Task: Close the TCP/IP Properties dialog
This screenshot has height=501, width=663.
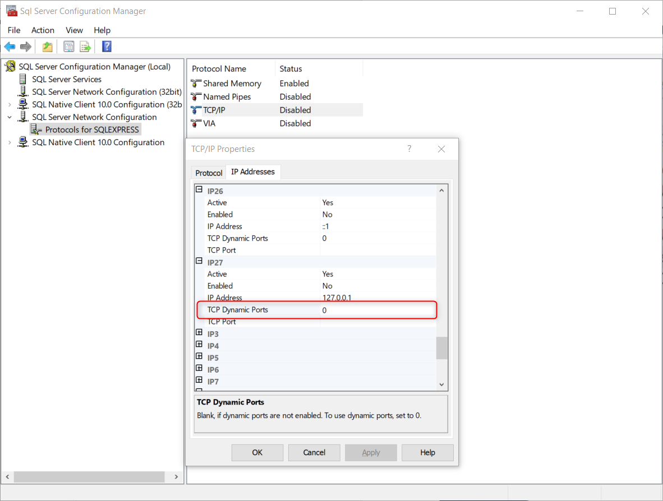Action: [441, 149]
